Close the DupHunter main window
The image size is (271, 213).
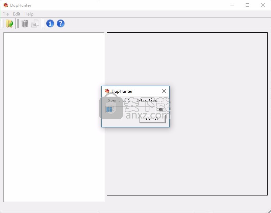[263, 5]
